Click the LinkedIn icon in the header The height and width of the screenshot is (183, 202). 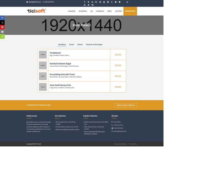tap(92, 2)
